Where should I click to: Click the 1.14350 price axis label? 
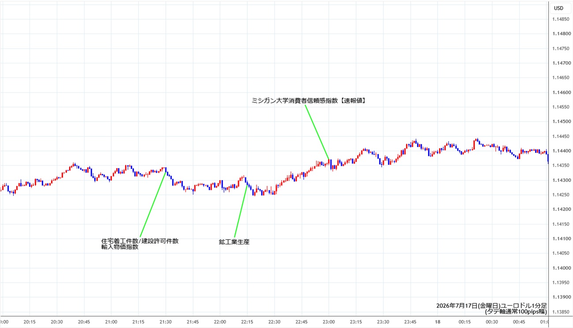[x=560, y=166]
